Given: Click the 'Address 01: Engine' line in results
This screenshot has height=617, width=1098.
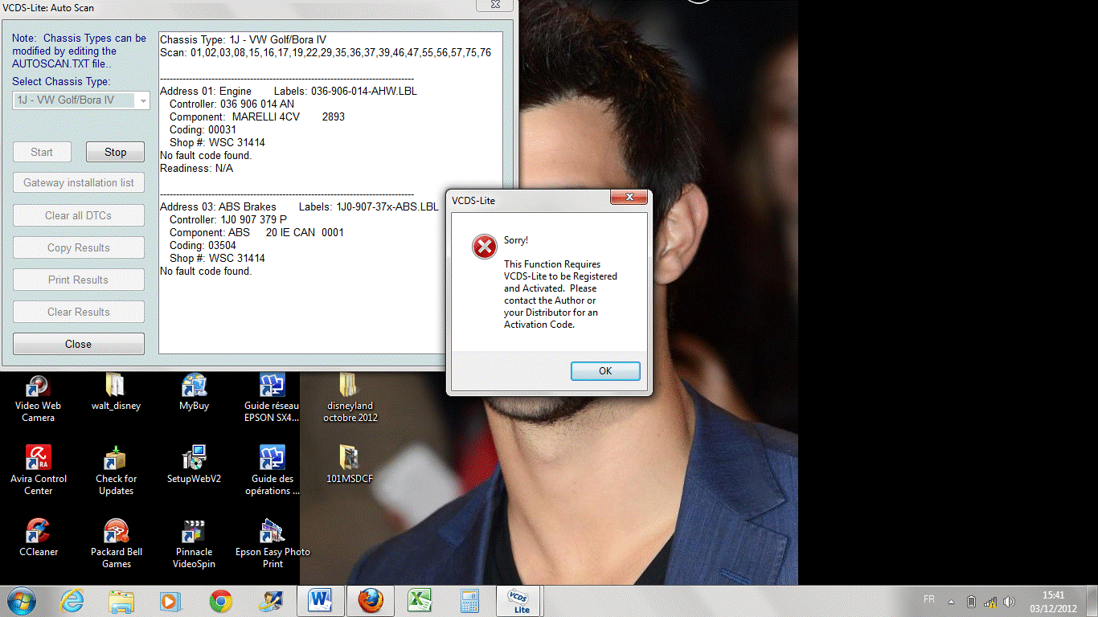Looking at the screenshot, I should click(x=289, y=91).
